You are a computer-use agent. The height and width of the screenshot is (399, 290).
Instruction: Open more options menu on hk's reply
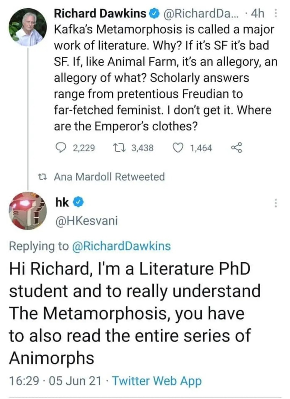(275, 203)
